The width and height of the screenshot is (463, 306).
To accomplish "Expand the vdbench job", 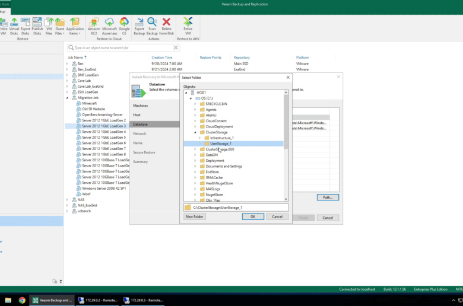I will [67, 211].
